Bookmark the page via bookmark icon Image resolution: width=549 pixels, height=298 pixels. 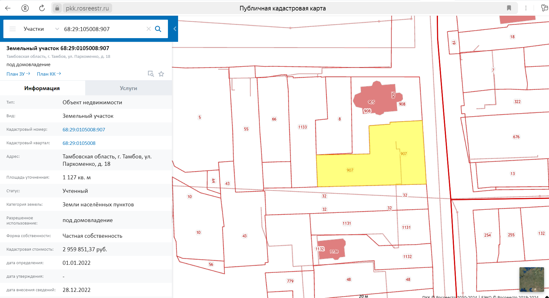tap(509, 8)
